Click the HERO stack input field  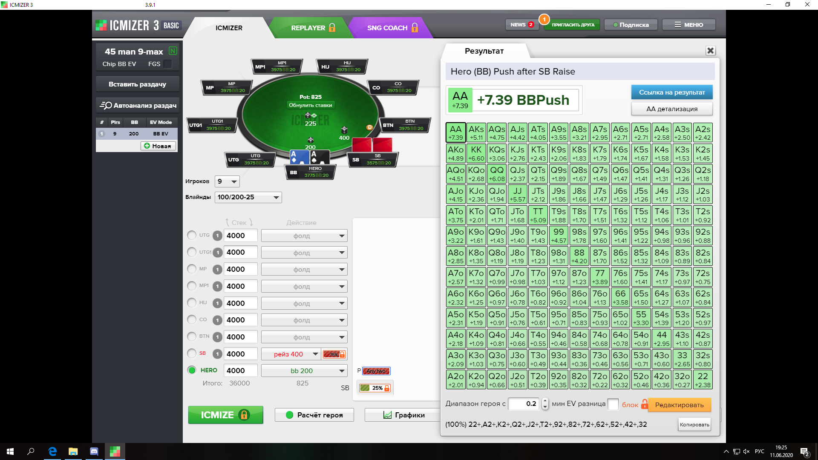point(242,371)
